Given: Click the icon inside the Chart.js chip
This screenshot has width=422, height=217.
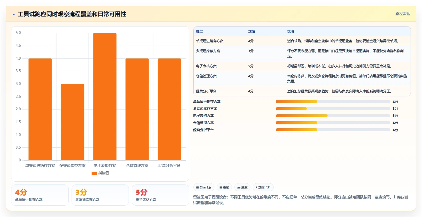Looking at the screenshot, I should pos(197,187).
